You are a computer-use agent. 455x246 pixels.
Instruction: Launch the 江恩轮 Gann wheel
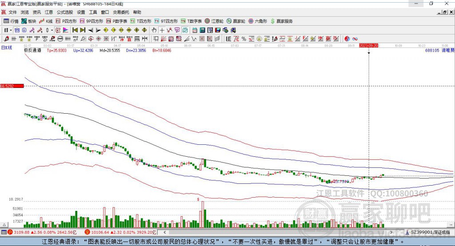tap(214, 21)
